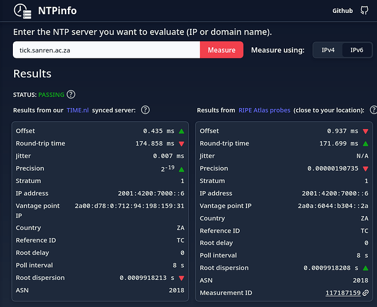This screenshot has width=377, height=307.
Task: Click the link icon beside Measurement ID
Action: [365, 293]
